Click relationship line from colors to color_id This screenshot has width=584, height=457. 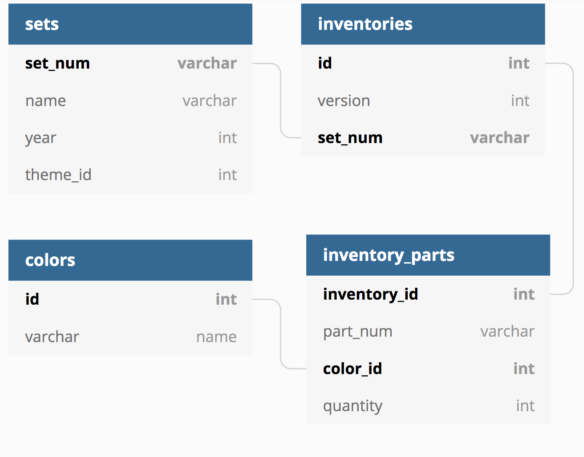point(281,334)
